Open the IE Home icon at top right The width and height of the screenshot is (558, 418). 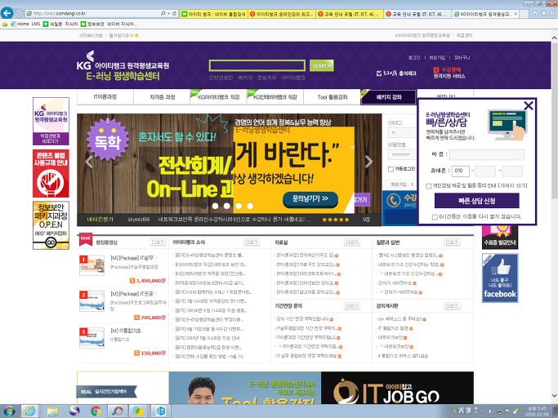[x=535, y=13]
